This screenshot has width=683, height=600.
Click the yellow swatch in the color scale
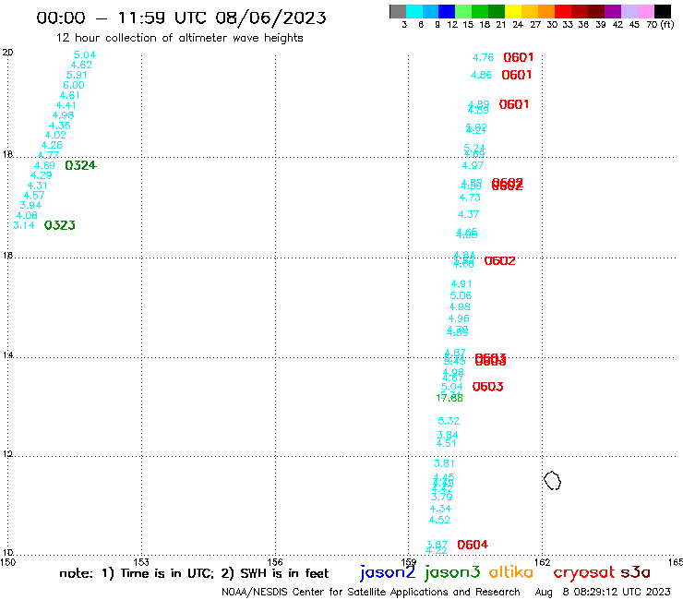pos(513,12)
